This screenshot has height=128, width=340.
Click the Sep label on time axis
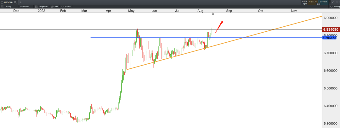[x=229, y=11]
